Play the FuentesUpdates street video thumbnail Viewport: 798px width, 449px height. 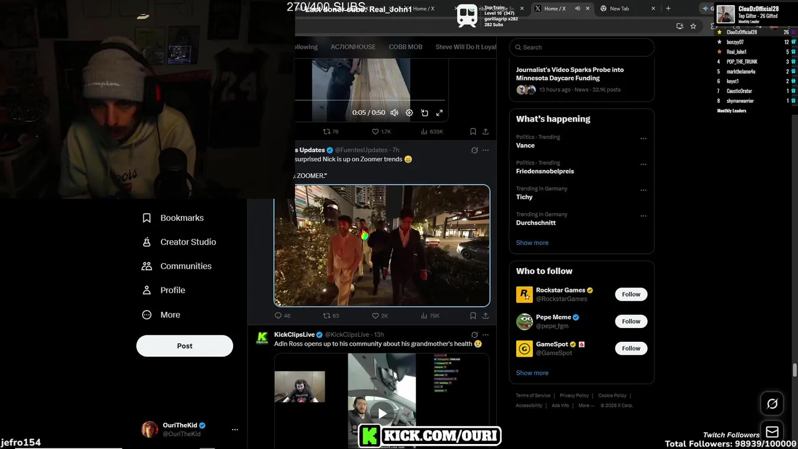point(382,246)
